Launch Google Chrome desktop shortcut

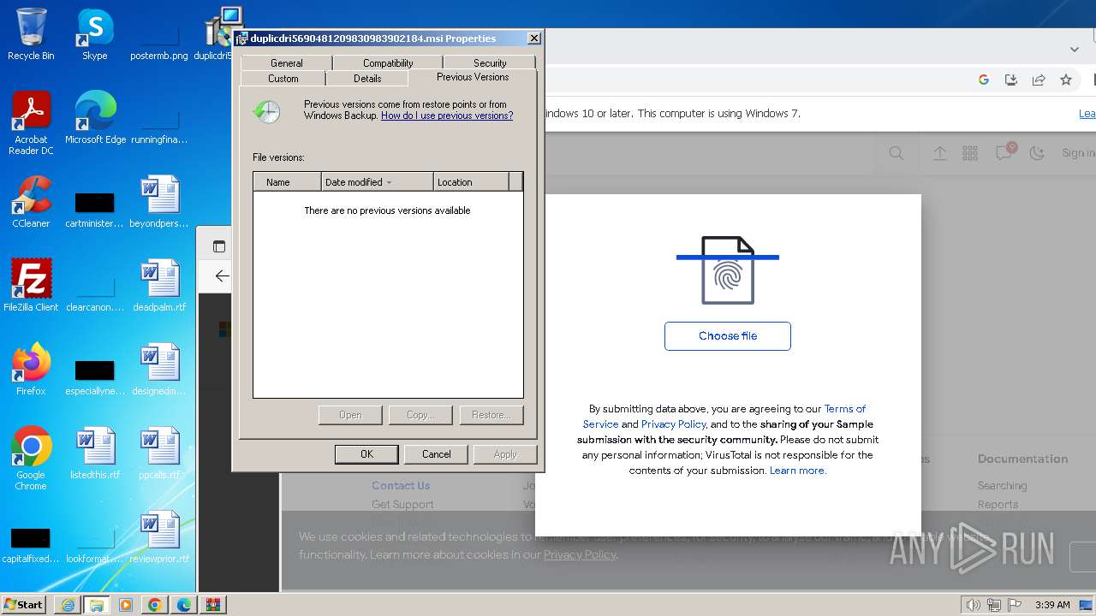[x=31, y=459]
